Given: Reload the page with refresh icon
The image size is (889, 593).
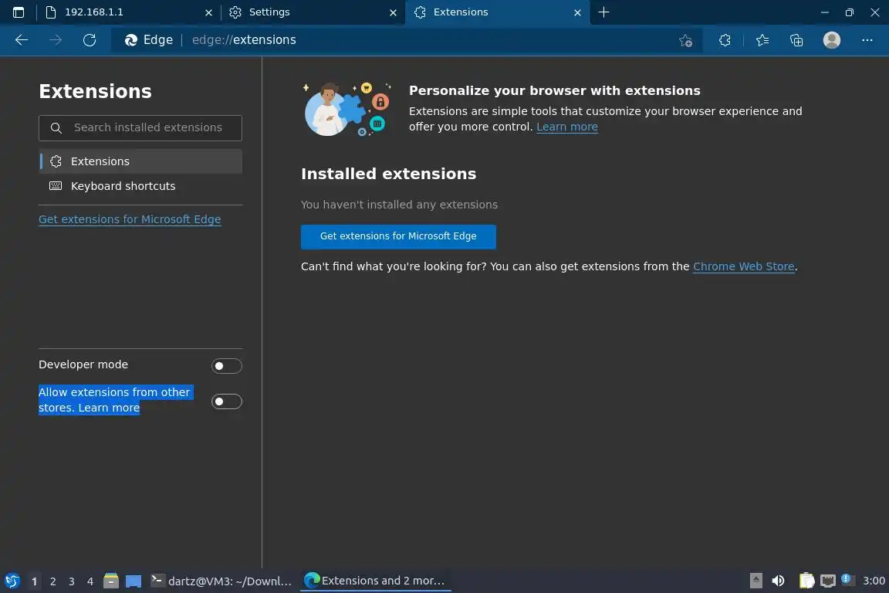Looking at the screenshot, I should (x=90, y=39).
